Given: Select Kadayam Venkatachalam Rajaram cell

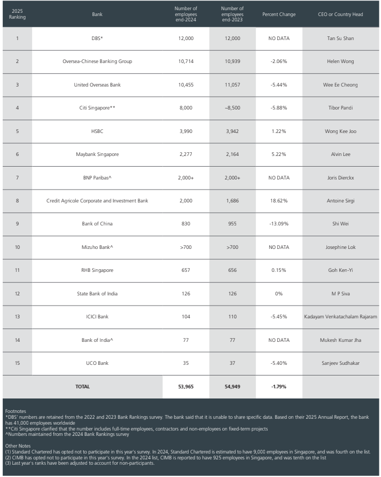Looking at the screenshot, I should (340, 317).
